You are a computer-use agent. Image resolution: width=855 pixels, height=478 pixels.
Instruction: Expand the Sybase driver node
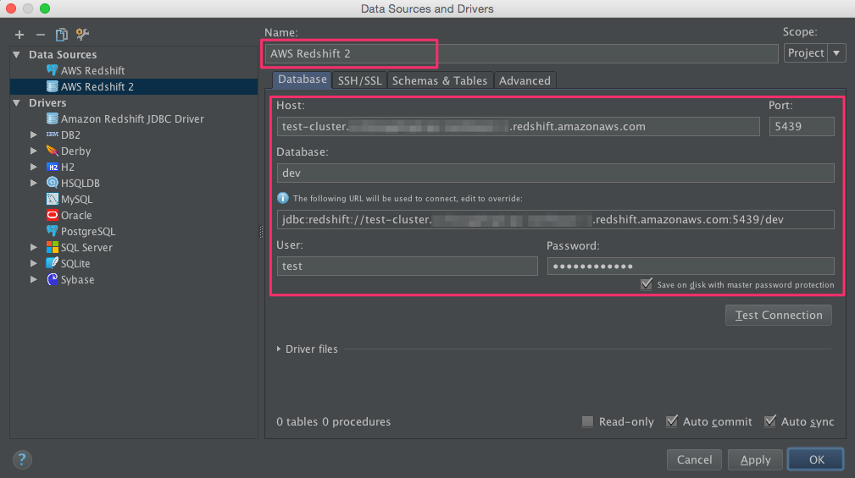pos(34,279)
